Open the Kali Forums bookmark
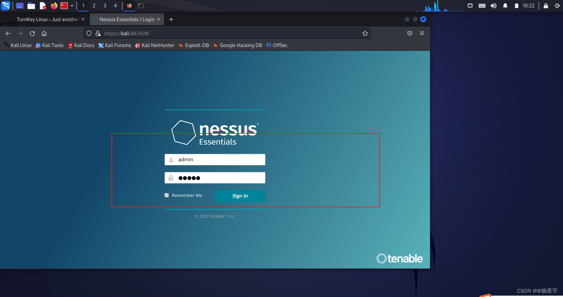The image size is (563, 297). point(115,45)
